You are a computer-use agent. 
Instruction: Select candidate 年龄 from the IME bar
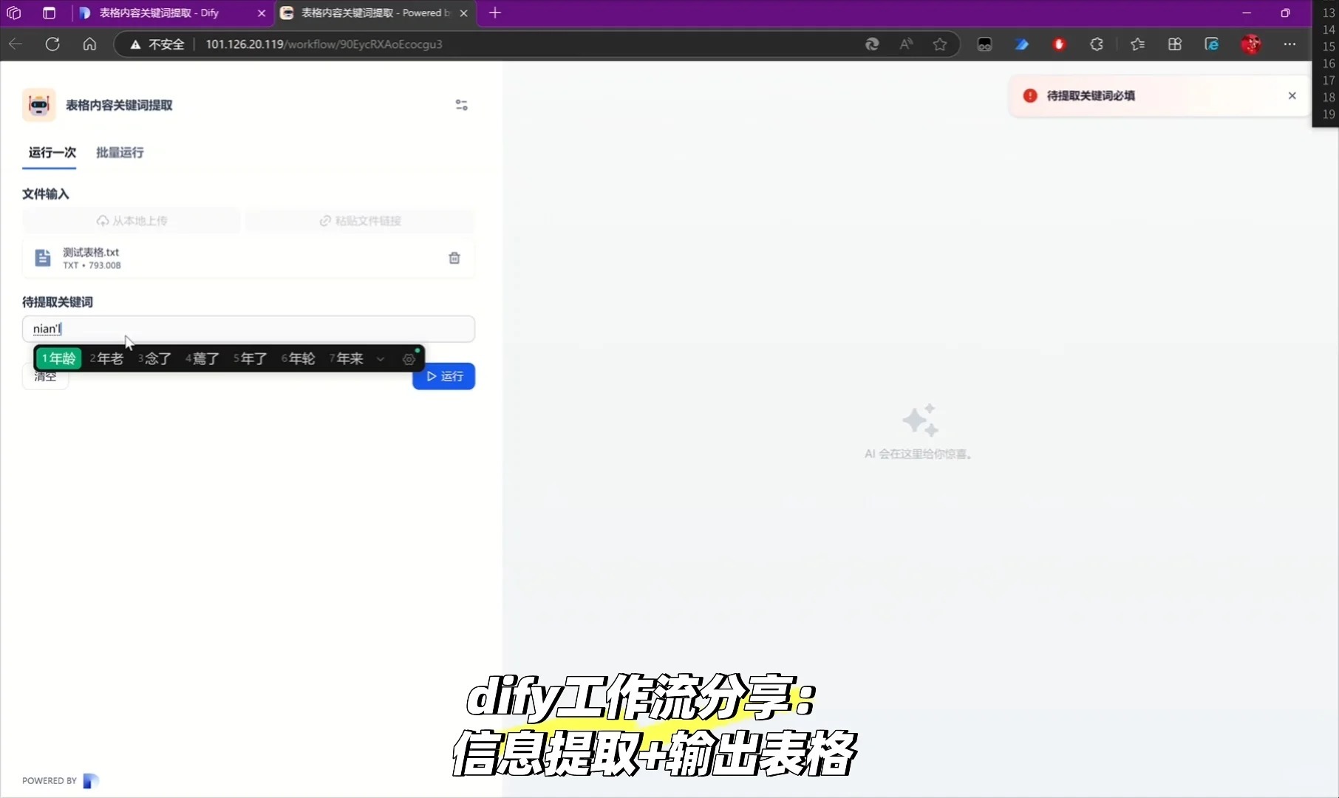click(x=59, y=358)
